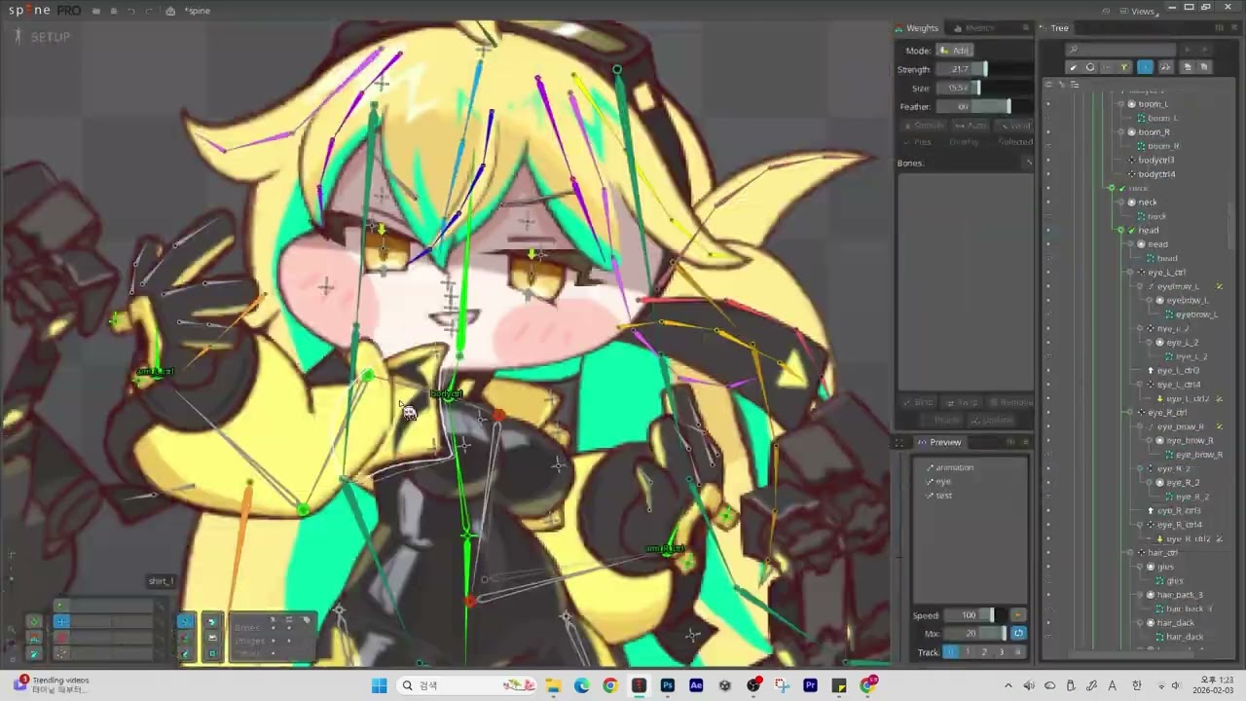
Task: Open Photoshop from taskbar
Action: 668,685
